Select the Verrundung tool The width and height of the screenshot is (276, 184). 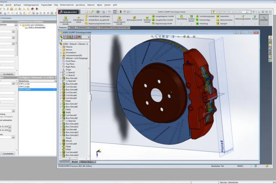181,18
